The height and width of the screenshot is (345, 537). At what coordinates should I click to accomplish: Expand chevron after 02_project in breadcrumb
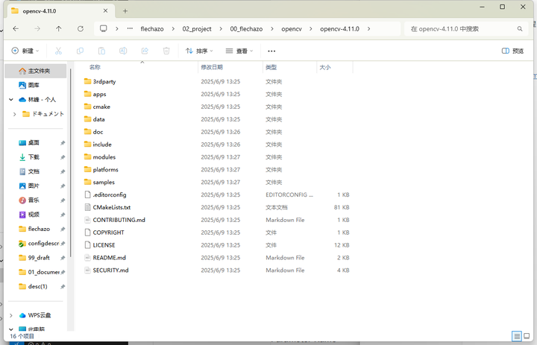click(221, 29)
